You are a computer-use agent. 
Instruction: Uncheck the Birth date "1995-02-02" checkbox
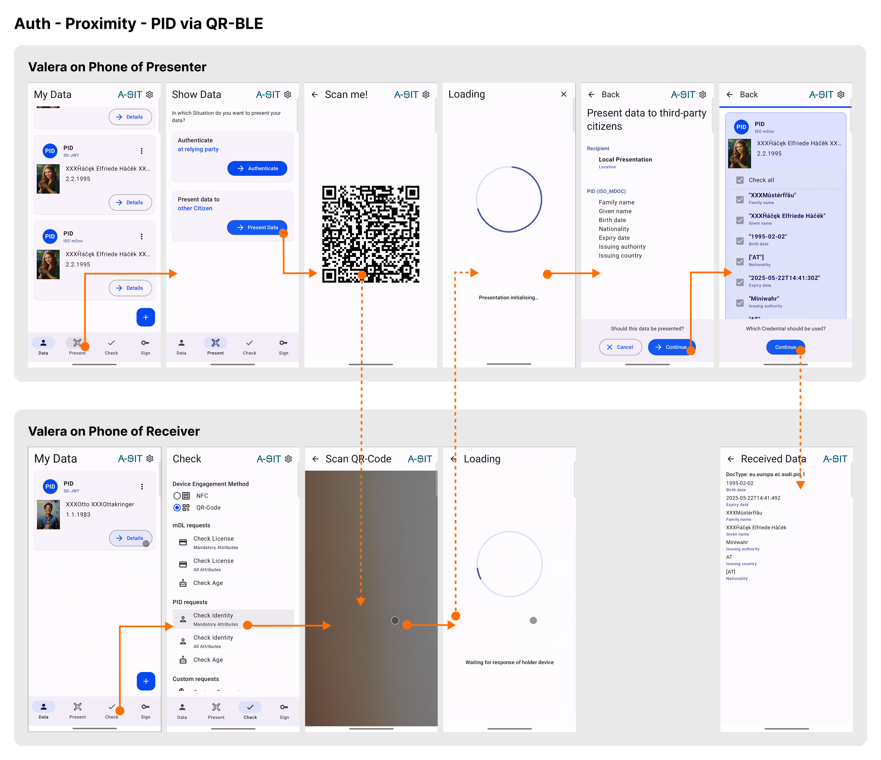[740, 241]
